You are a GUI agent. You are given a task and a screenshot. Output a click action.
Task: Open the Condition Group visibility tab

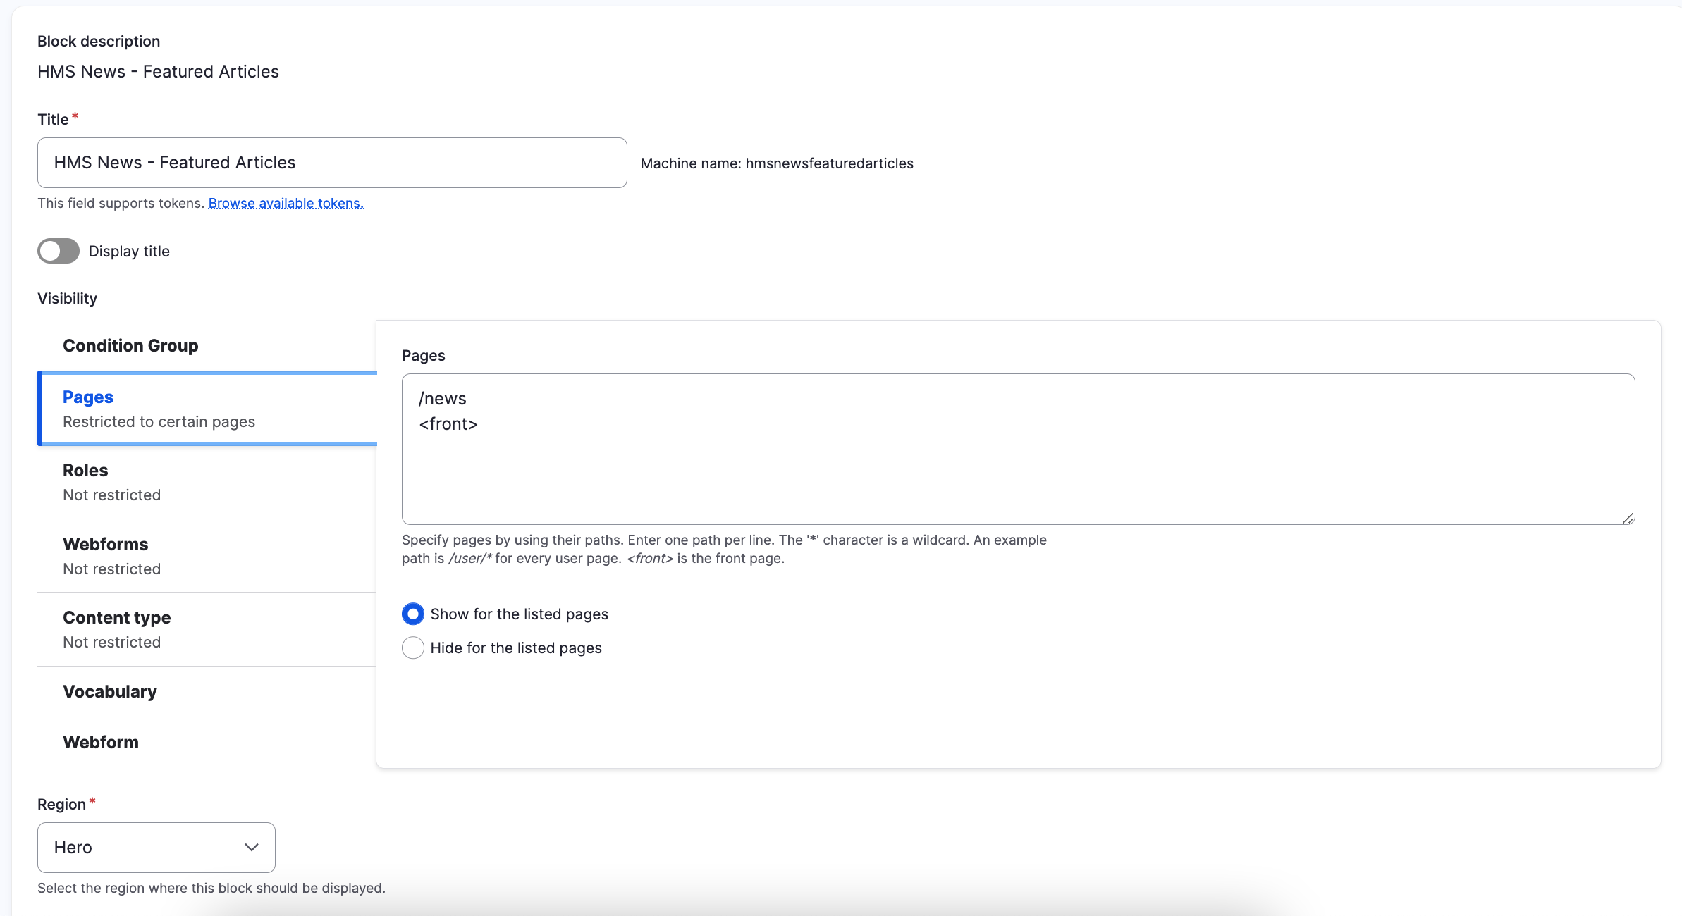coord(130,345)
